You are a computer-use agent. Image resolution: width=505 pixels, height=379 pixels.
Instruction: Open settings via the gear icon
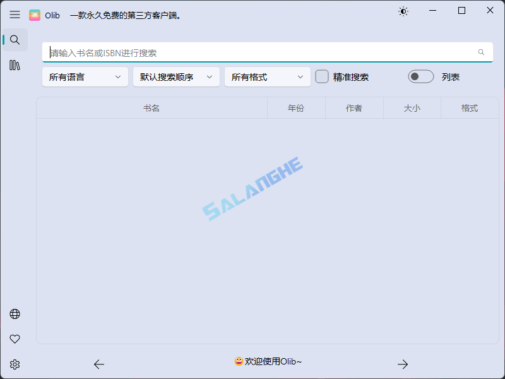point(15,364)
